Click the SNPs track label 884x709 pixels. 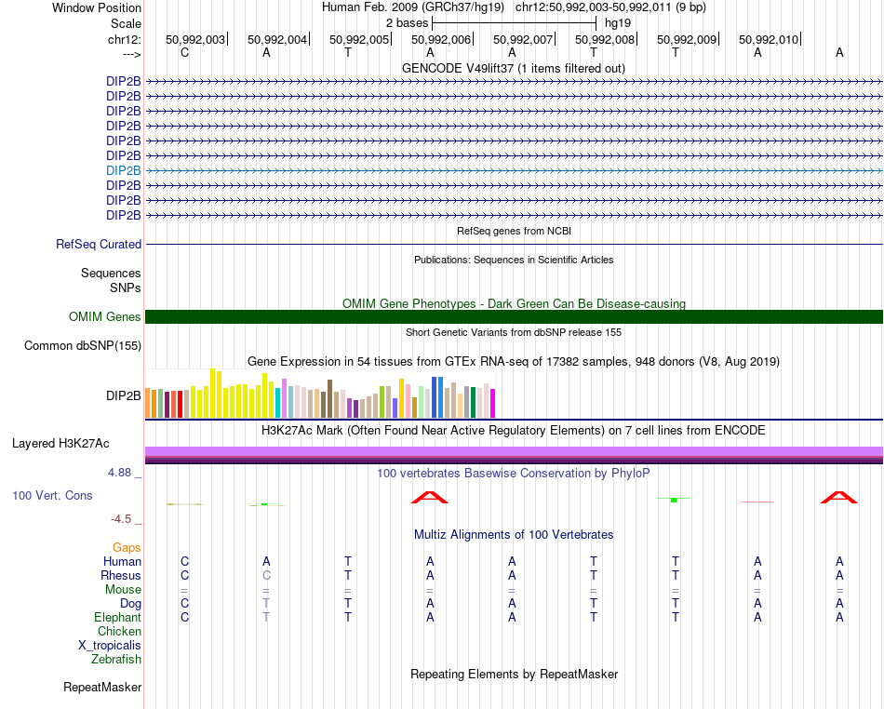[x=126, y=288]
